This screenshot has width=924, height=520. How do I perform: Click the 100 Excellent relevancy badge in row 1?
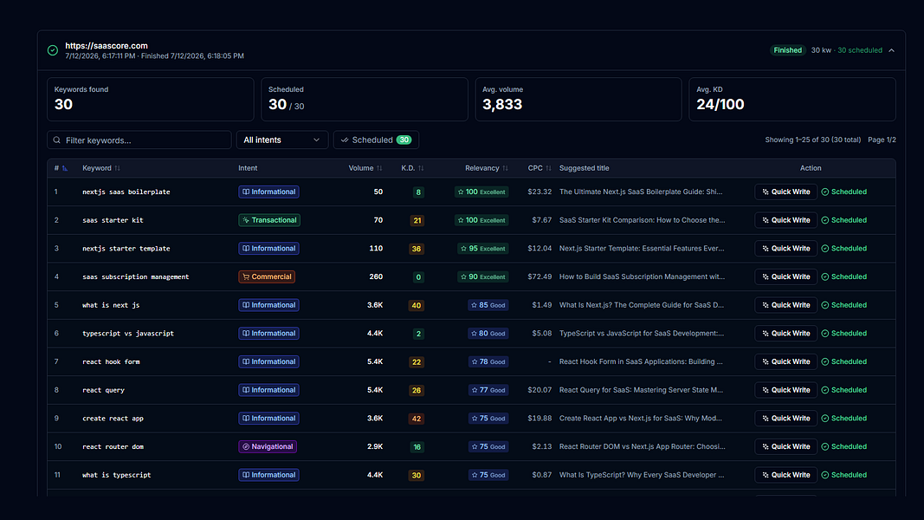coord(481,192)
